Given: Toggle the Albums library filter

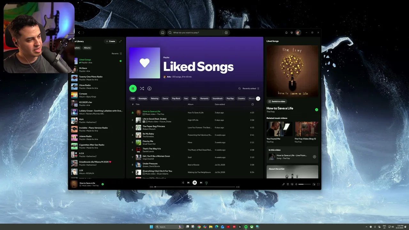Looking at the screenshot, I should coord(87,48).
